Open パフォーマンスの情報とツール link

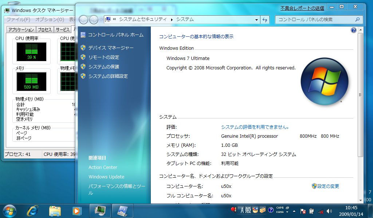pyautogui.click(x=117, y=190)
